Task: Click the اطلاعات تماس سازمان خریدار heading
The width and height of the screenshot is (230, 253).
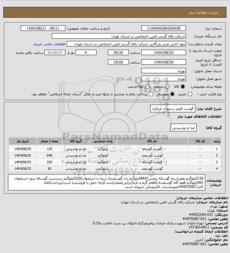Action: click(x=202, y=198)
